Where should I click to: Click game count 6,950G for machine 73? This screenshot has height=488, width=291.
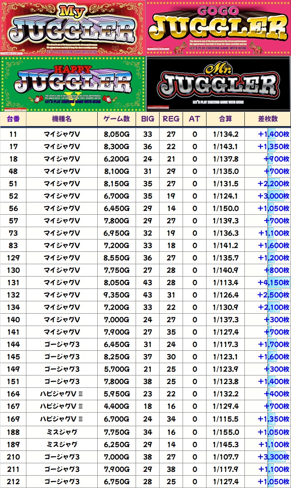click(117, 233)
